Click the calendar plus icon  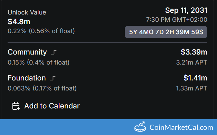(x=16, y=106)
